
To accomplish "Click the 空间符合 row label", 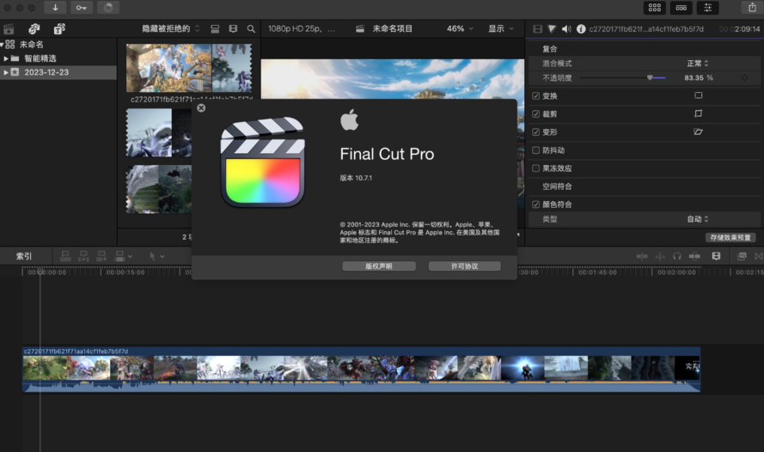I will point(557,186).
